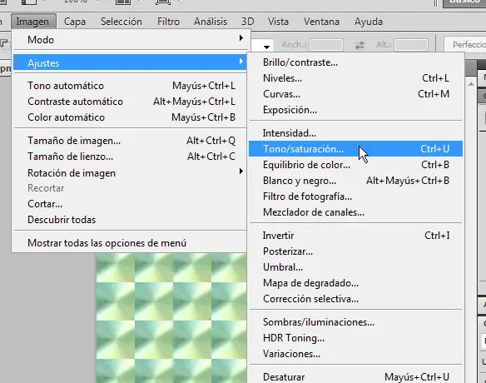Open the Ayuda menu
Image resolution: width=486 pixels, height=383 pixels.
coord(369,22)
